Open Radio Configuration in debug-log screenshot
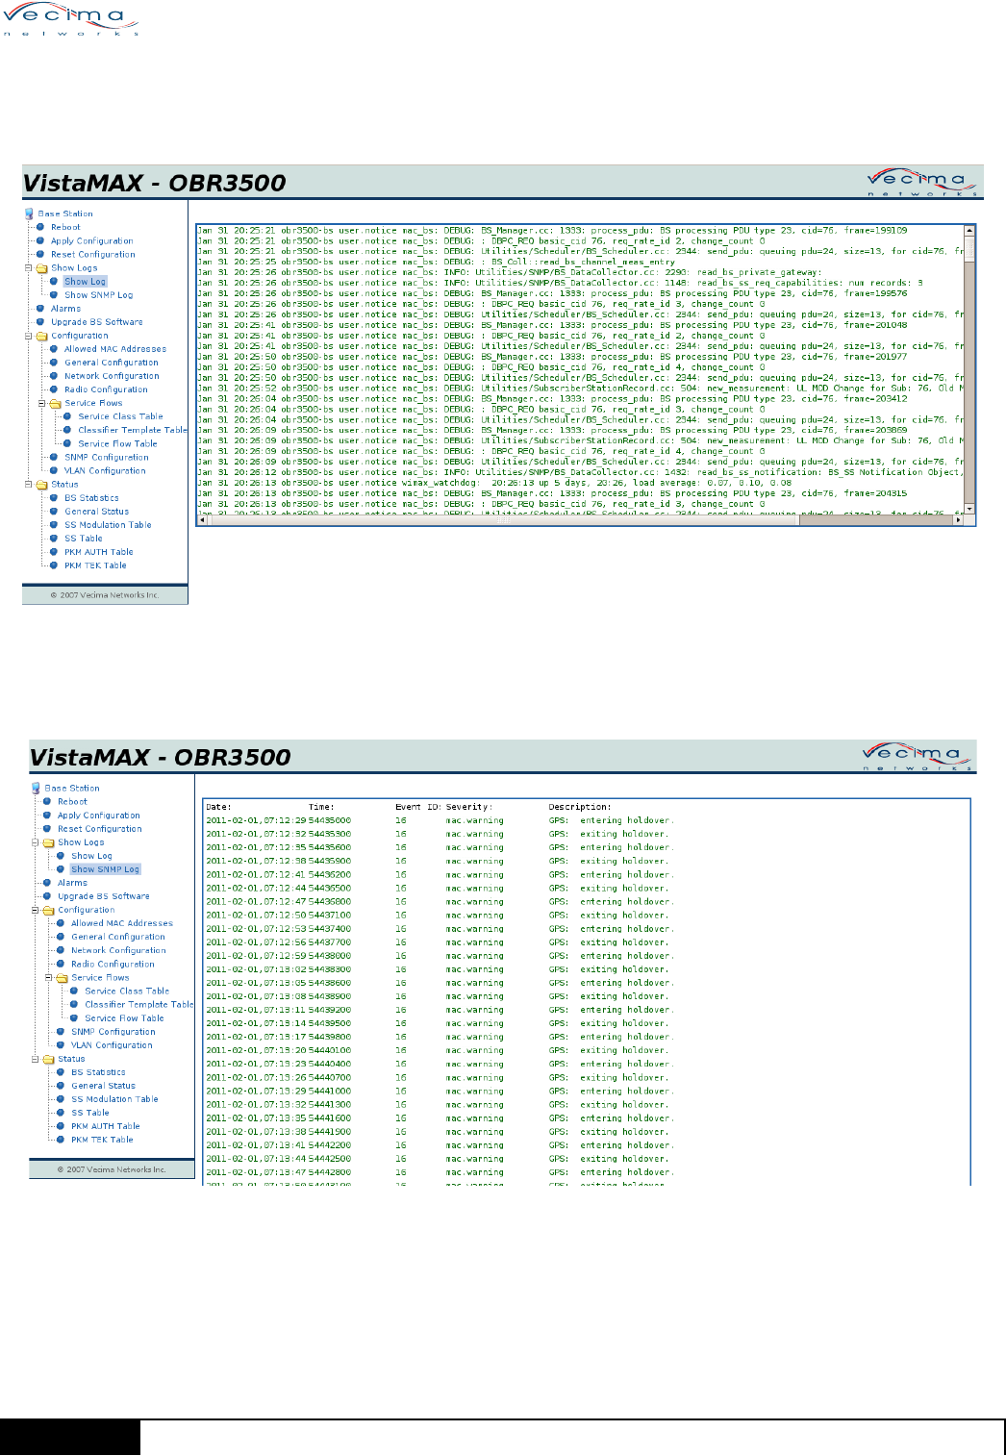The height and width of the screenshot is (1456, 1006). (x=106, y=389)
